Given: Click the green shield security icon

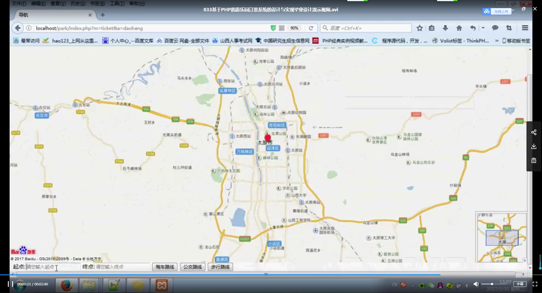Looking at the screenshot, I should [273, 28].
